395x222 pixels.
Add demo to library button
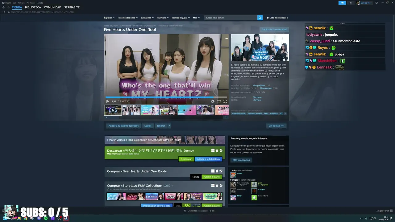click(208, 159)
